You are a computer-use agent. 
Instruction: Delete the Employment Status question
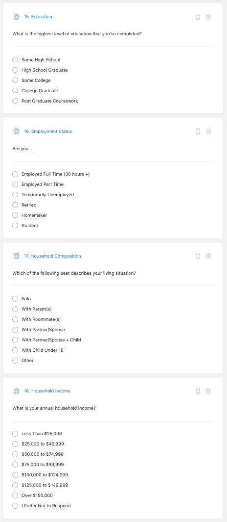coord(208,131)
